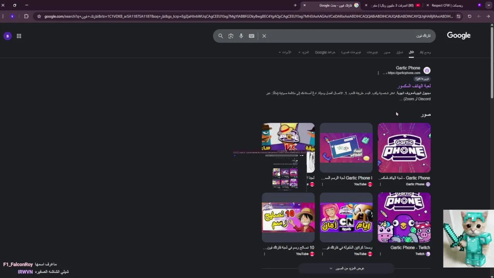Click the Gartic Phone site favicon in the result
Screen dimensions: 494x278
(427, 70)
